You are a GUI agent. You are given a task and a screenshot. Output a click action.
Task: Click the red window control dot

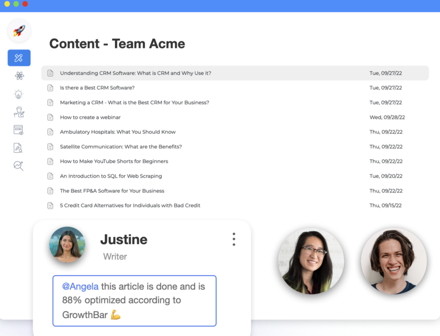coord(25,3)
